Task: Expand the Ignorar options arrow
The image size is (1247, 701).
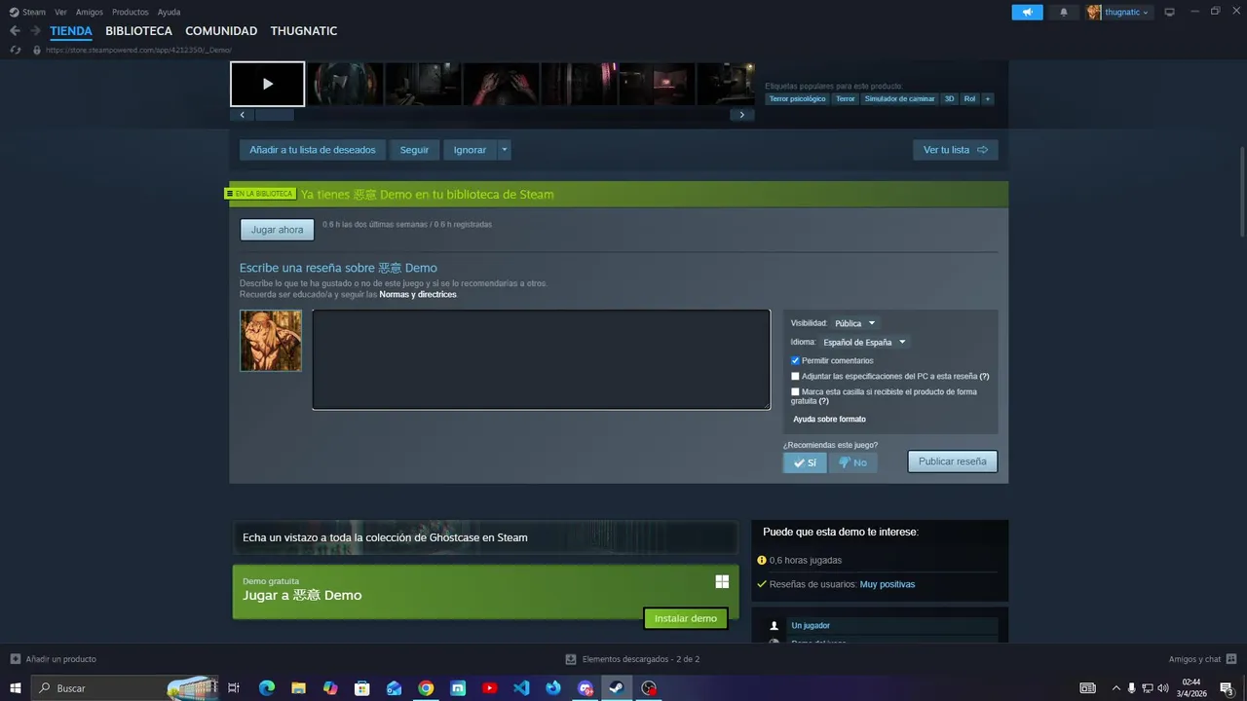Action: click(504, 150)
